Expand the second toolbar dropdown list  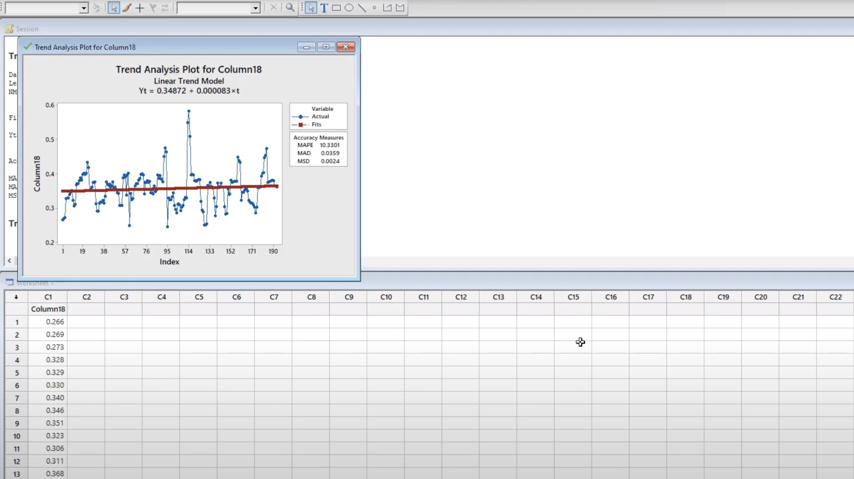(x=255, y=8)
